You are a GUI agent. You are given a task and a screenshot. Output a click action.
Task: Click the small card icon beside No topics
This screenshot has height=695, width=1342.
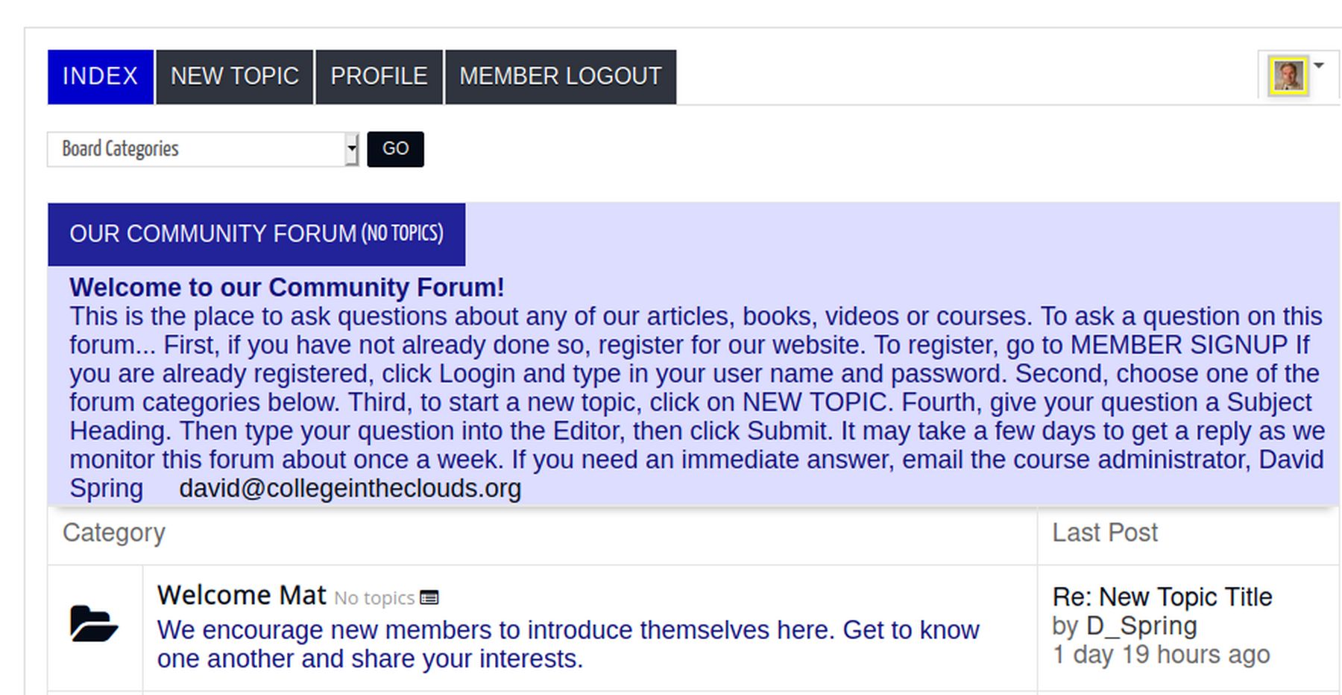point(429,597)
